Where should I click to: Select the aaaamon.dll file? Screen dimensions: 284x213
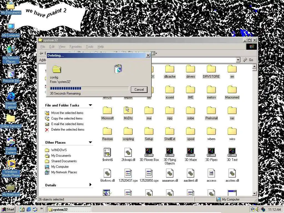[x=170, y=176]
